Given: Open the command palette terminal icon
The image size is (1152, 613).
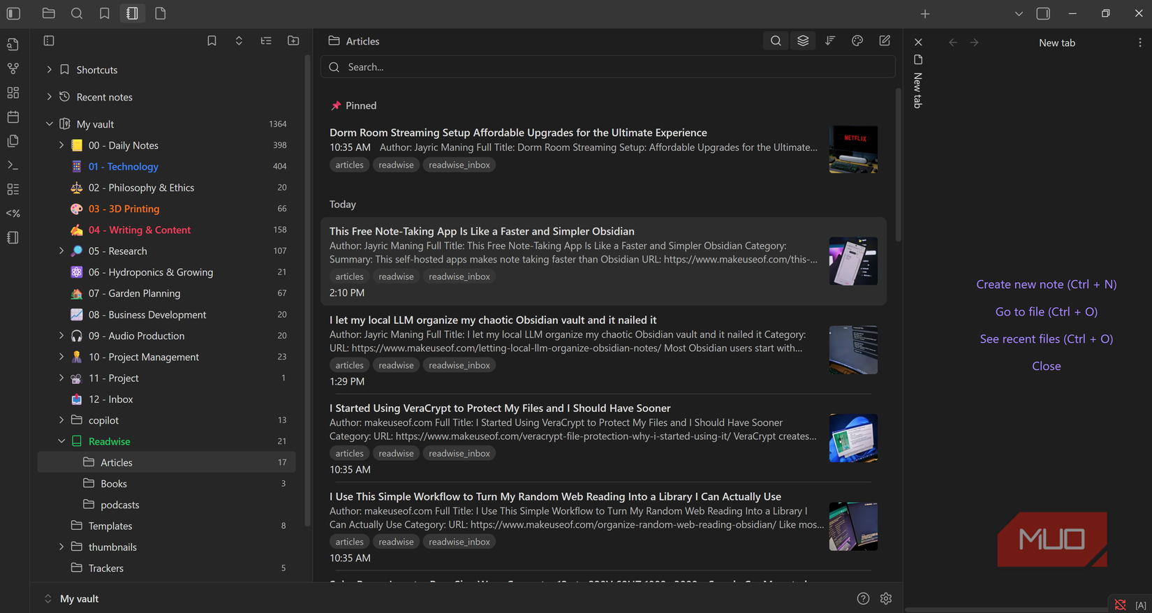Looking at the screenshot, I should coord(13,165).
